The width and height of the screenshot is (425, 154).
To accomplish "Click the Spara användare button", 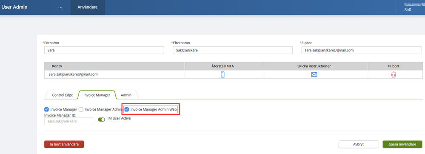I will pos(402,144).
